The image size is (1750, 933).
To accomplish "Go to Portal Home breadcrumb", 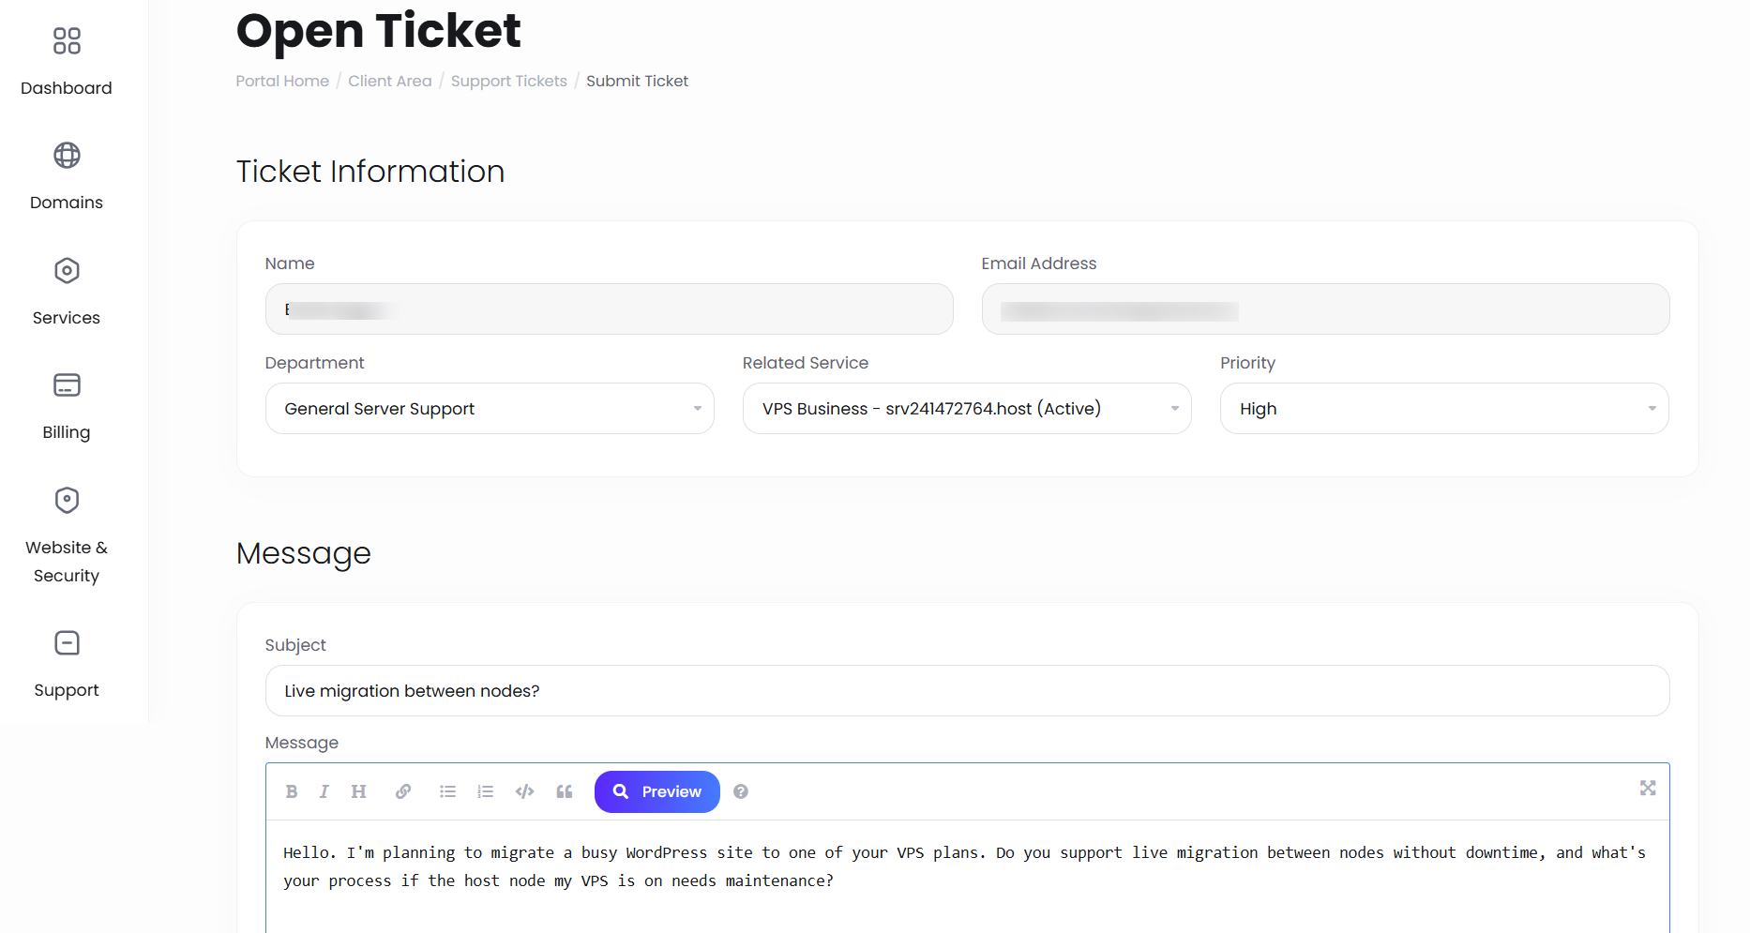I will pos(282,81).
